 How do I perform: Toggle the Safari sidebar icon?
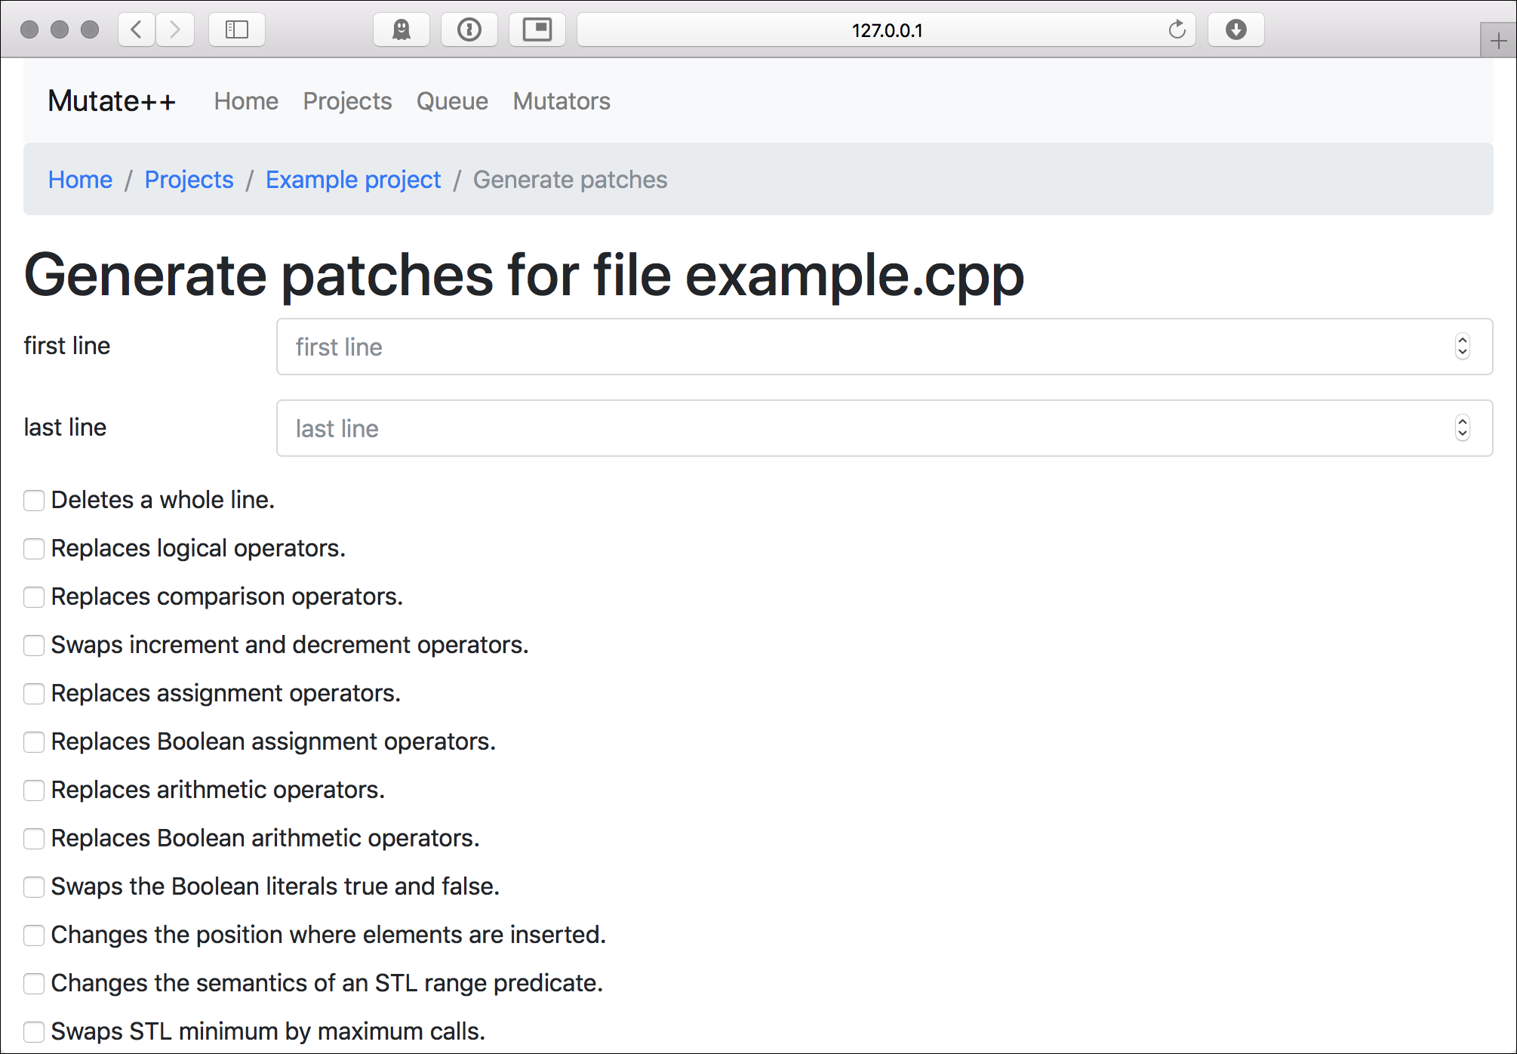[237, 29]
